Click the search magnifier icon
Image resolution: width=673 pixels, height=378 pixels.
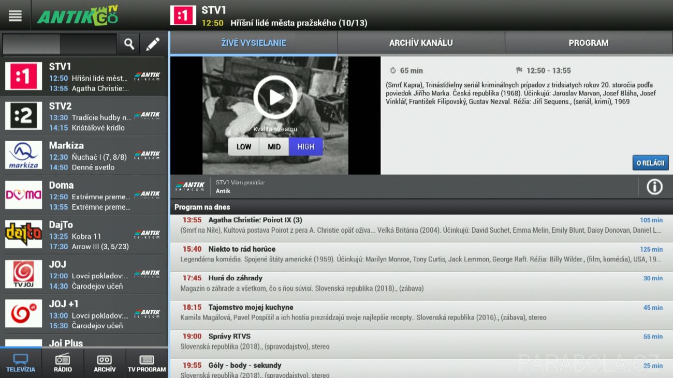tap(129, 44)
